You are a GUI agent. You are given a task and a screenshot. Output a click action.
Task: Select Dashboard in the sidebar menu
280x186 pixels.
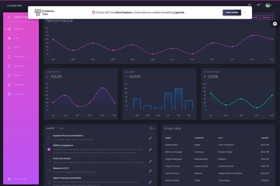tap(19, 29)
